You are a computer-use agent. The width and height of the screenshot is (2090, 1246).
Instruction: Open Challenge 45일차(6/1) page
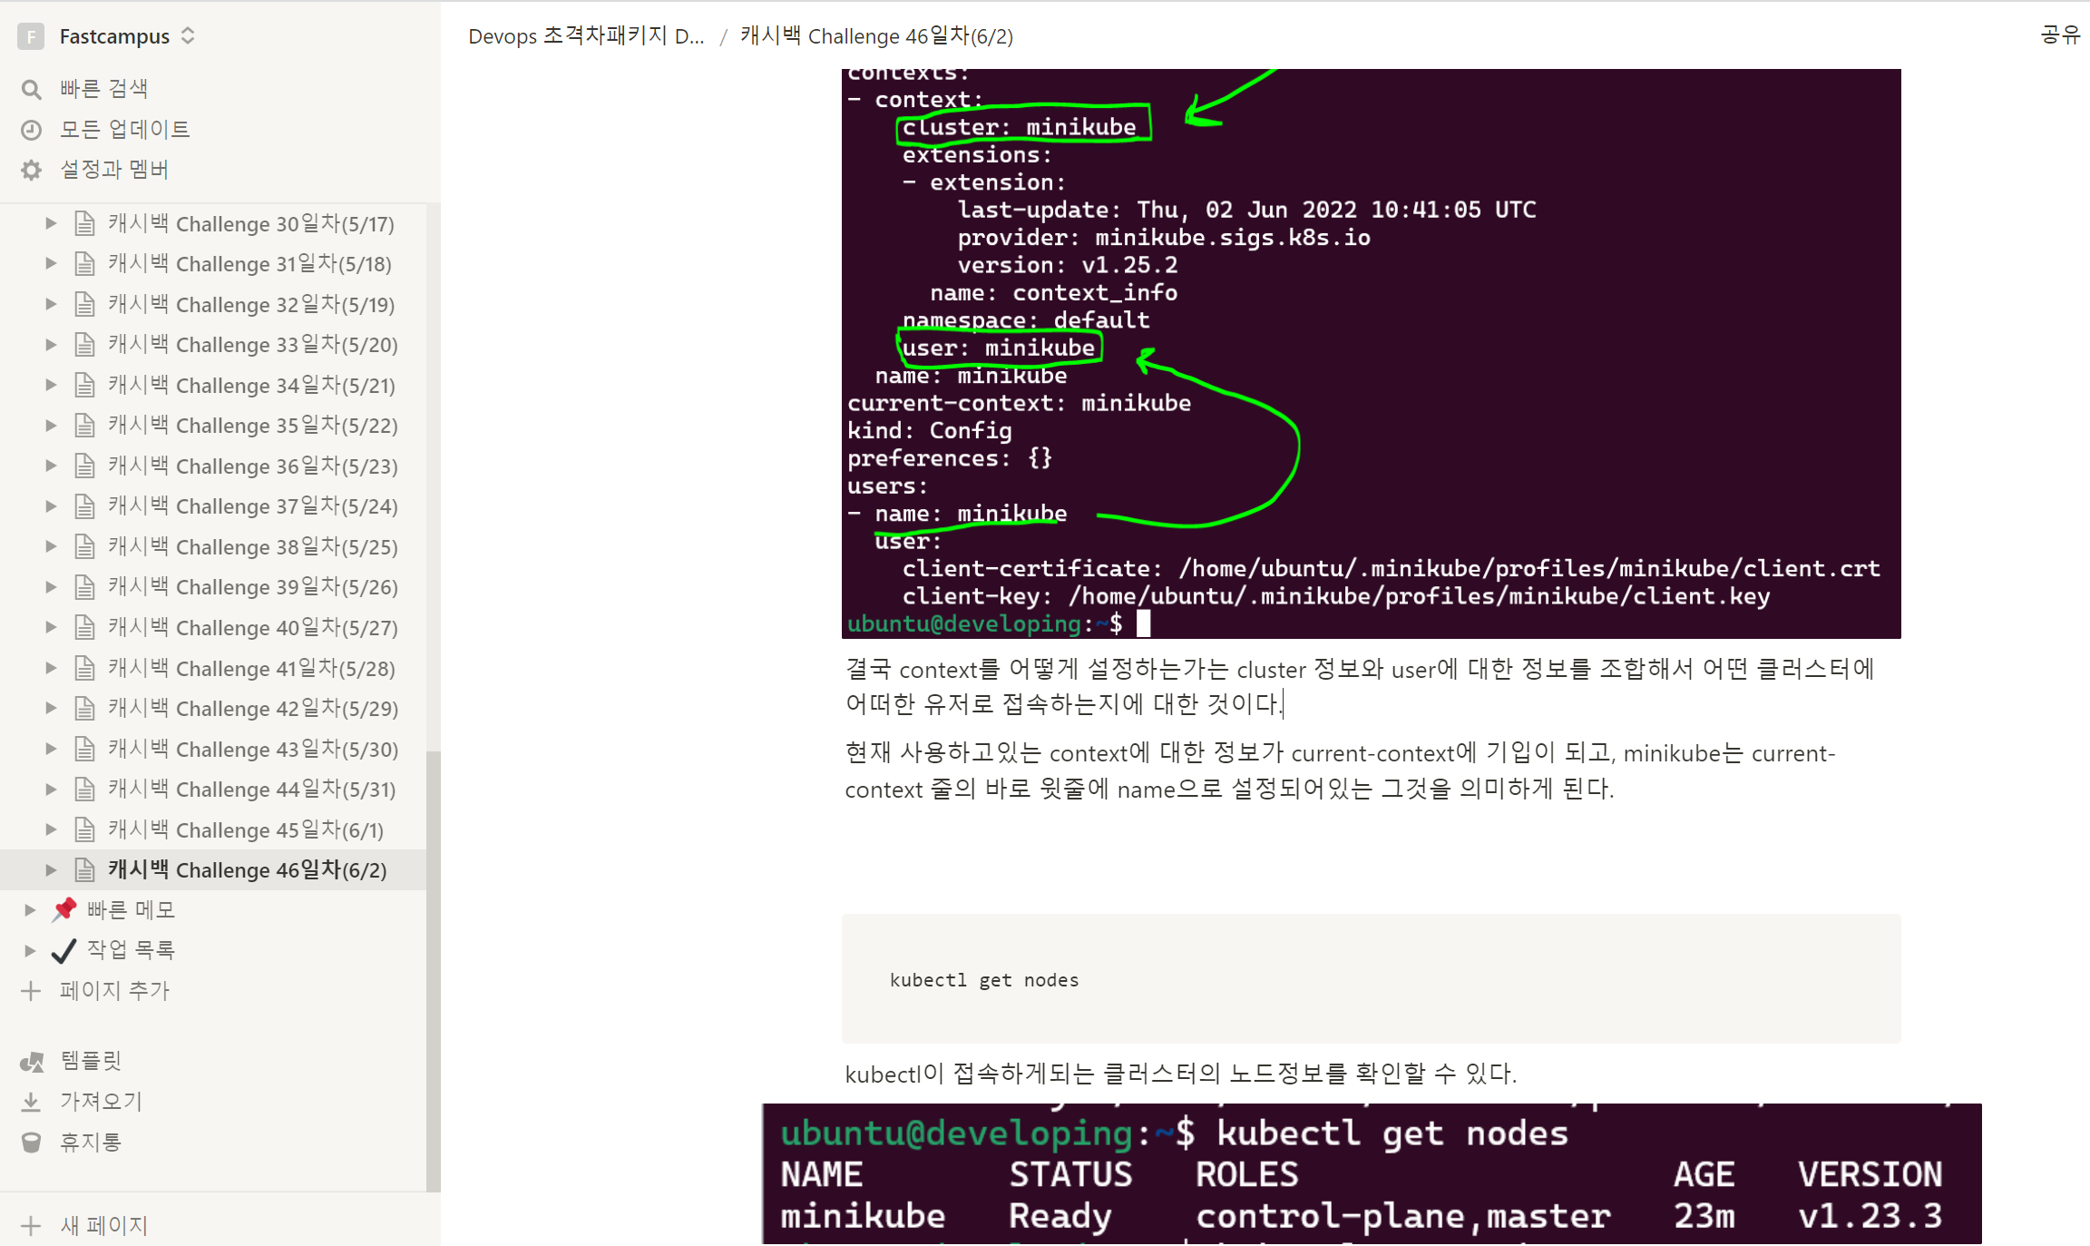point(245,829)
